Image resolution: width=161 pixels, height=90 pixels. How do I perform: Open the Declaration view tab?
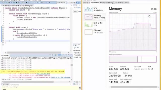coord(15,85)
